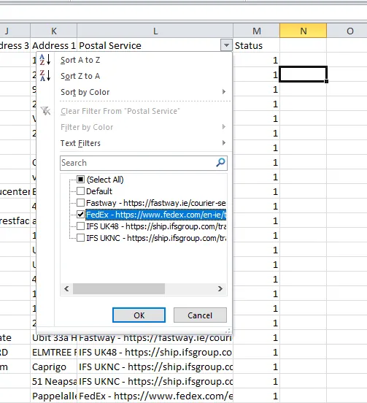Select column M header

click(257, 31)
